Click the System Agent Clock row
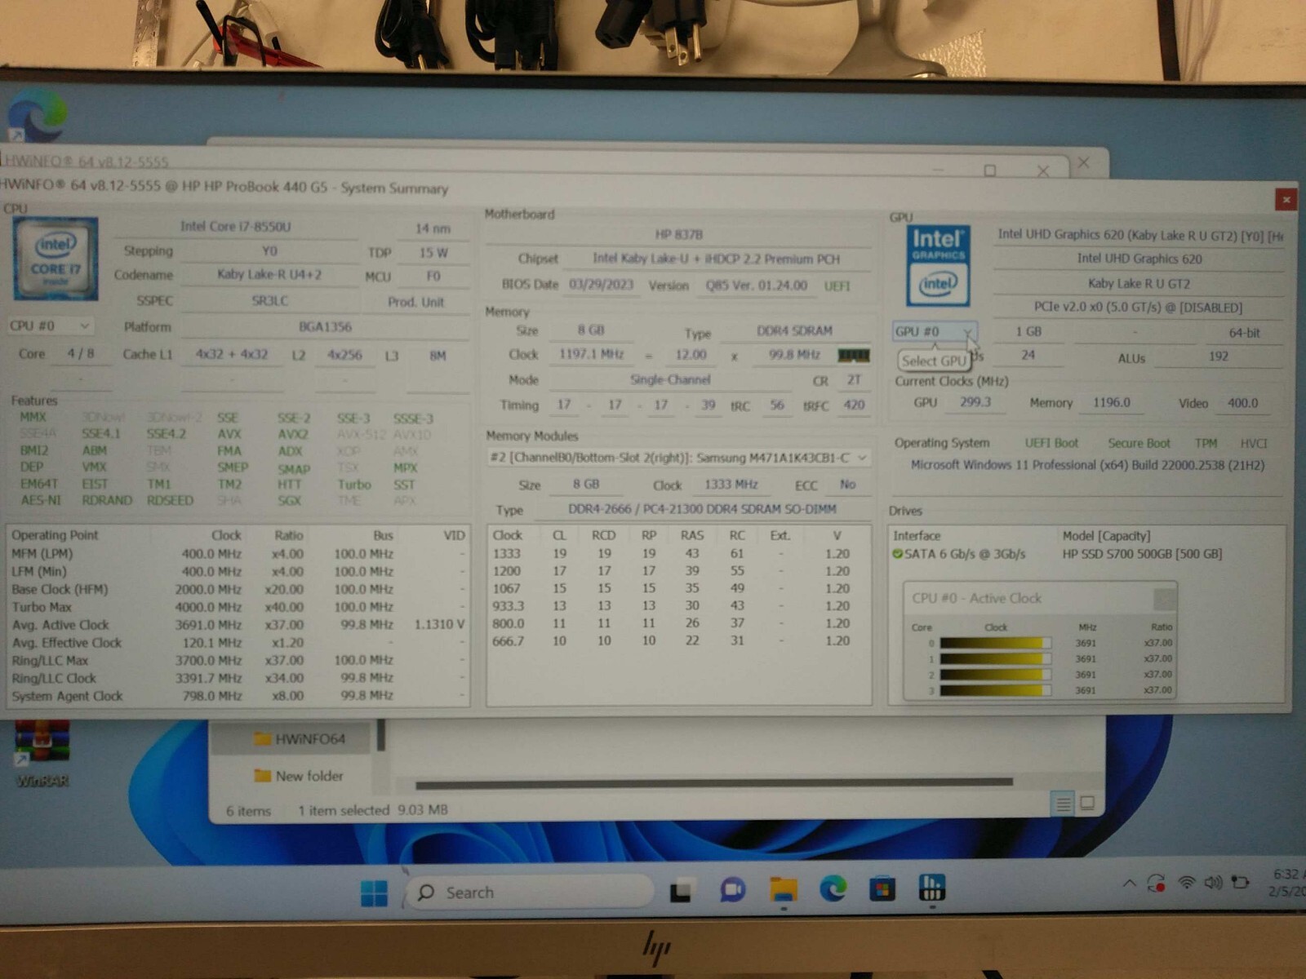 point(238,696)
